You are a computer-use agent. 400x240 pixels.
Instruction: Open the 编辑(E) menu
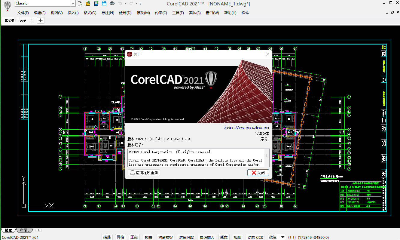point(40,13)
